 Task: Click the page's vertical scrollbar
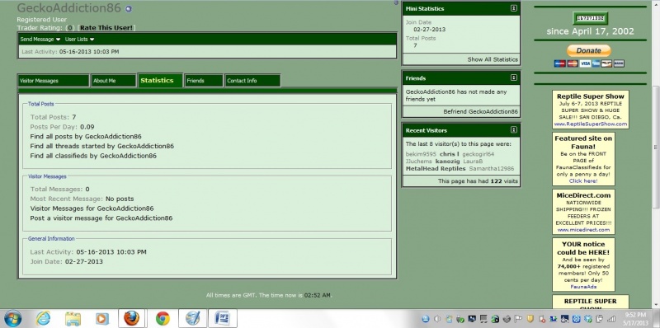656,148
